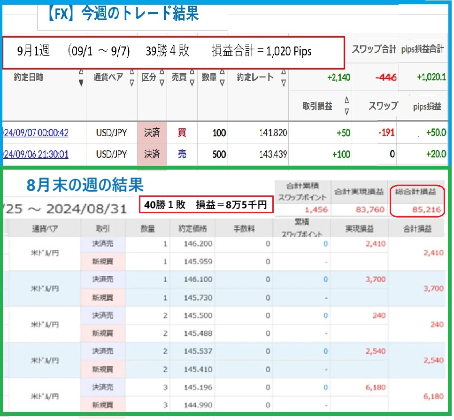Image resolution: width=454 pixels, height=420 pixels.
Task: Click the 買 cell in the 09/07 row
Action: tap(182, 132)
